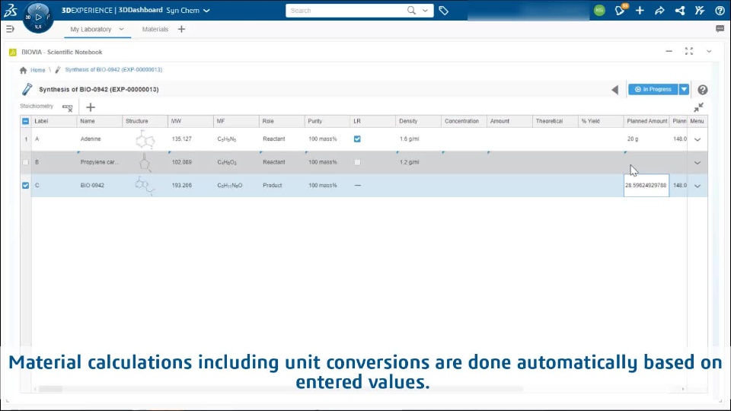The width and height of the screenshot is (731, 411).
Task: Click the tools scissors icon in top bar
Action: pyautogui.click(x=700, y=10)
